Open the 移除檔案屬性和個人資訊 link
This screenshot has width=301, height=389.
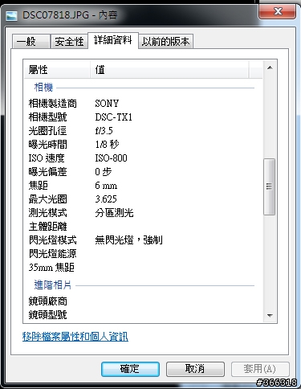[x=75, y=337]
